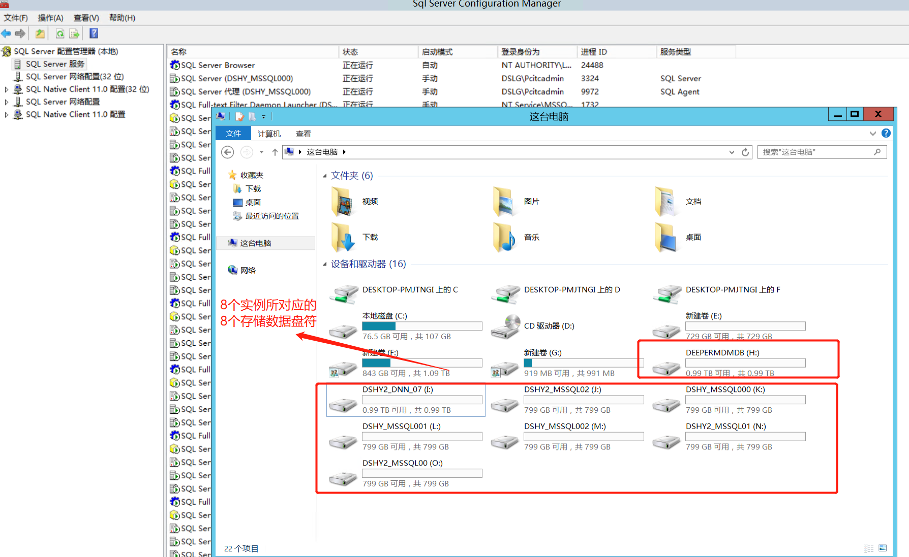The height and width of the screenshot is (557, 909).
Task: Sort services by the 启动模式 column header
Action: click(x=458, y=52)
